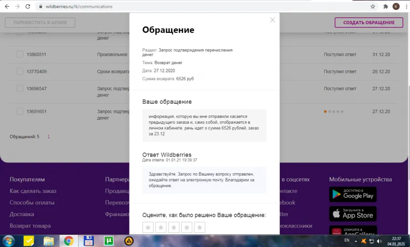Rate appeal with fifth star
The image size is (410, 247).
click(200, 227)
